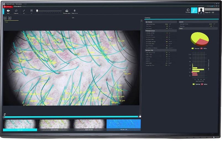Open the Summary tab
Viewport: 222px width, 141px height.
148,18
